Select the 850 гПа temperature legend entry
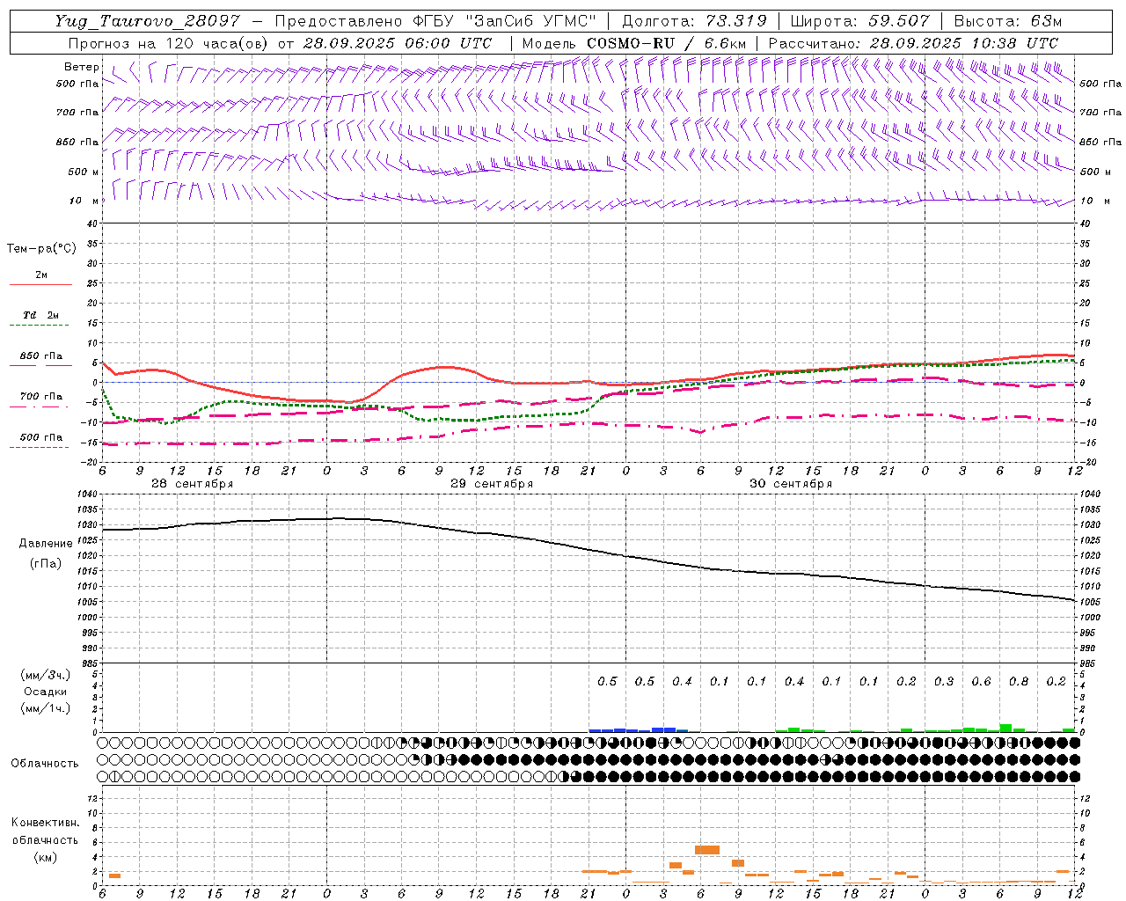Screen dimensions: 1126x901 (x=40, y=356)
